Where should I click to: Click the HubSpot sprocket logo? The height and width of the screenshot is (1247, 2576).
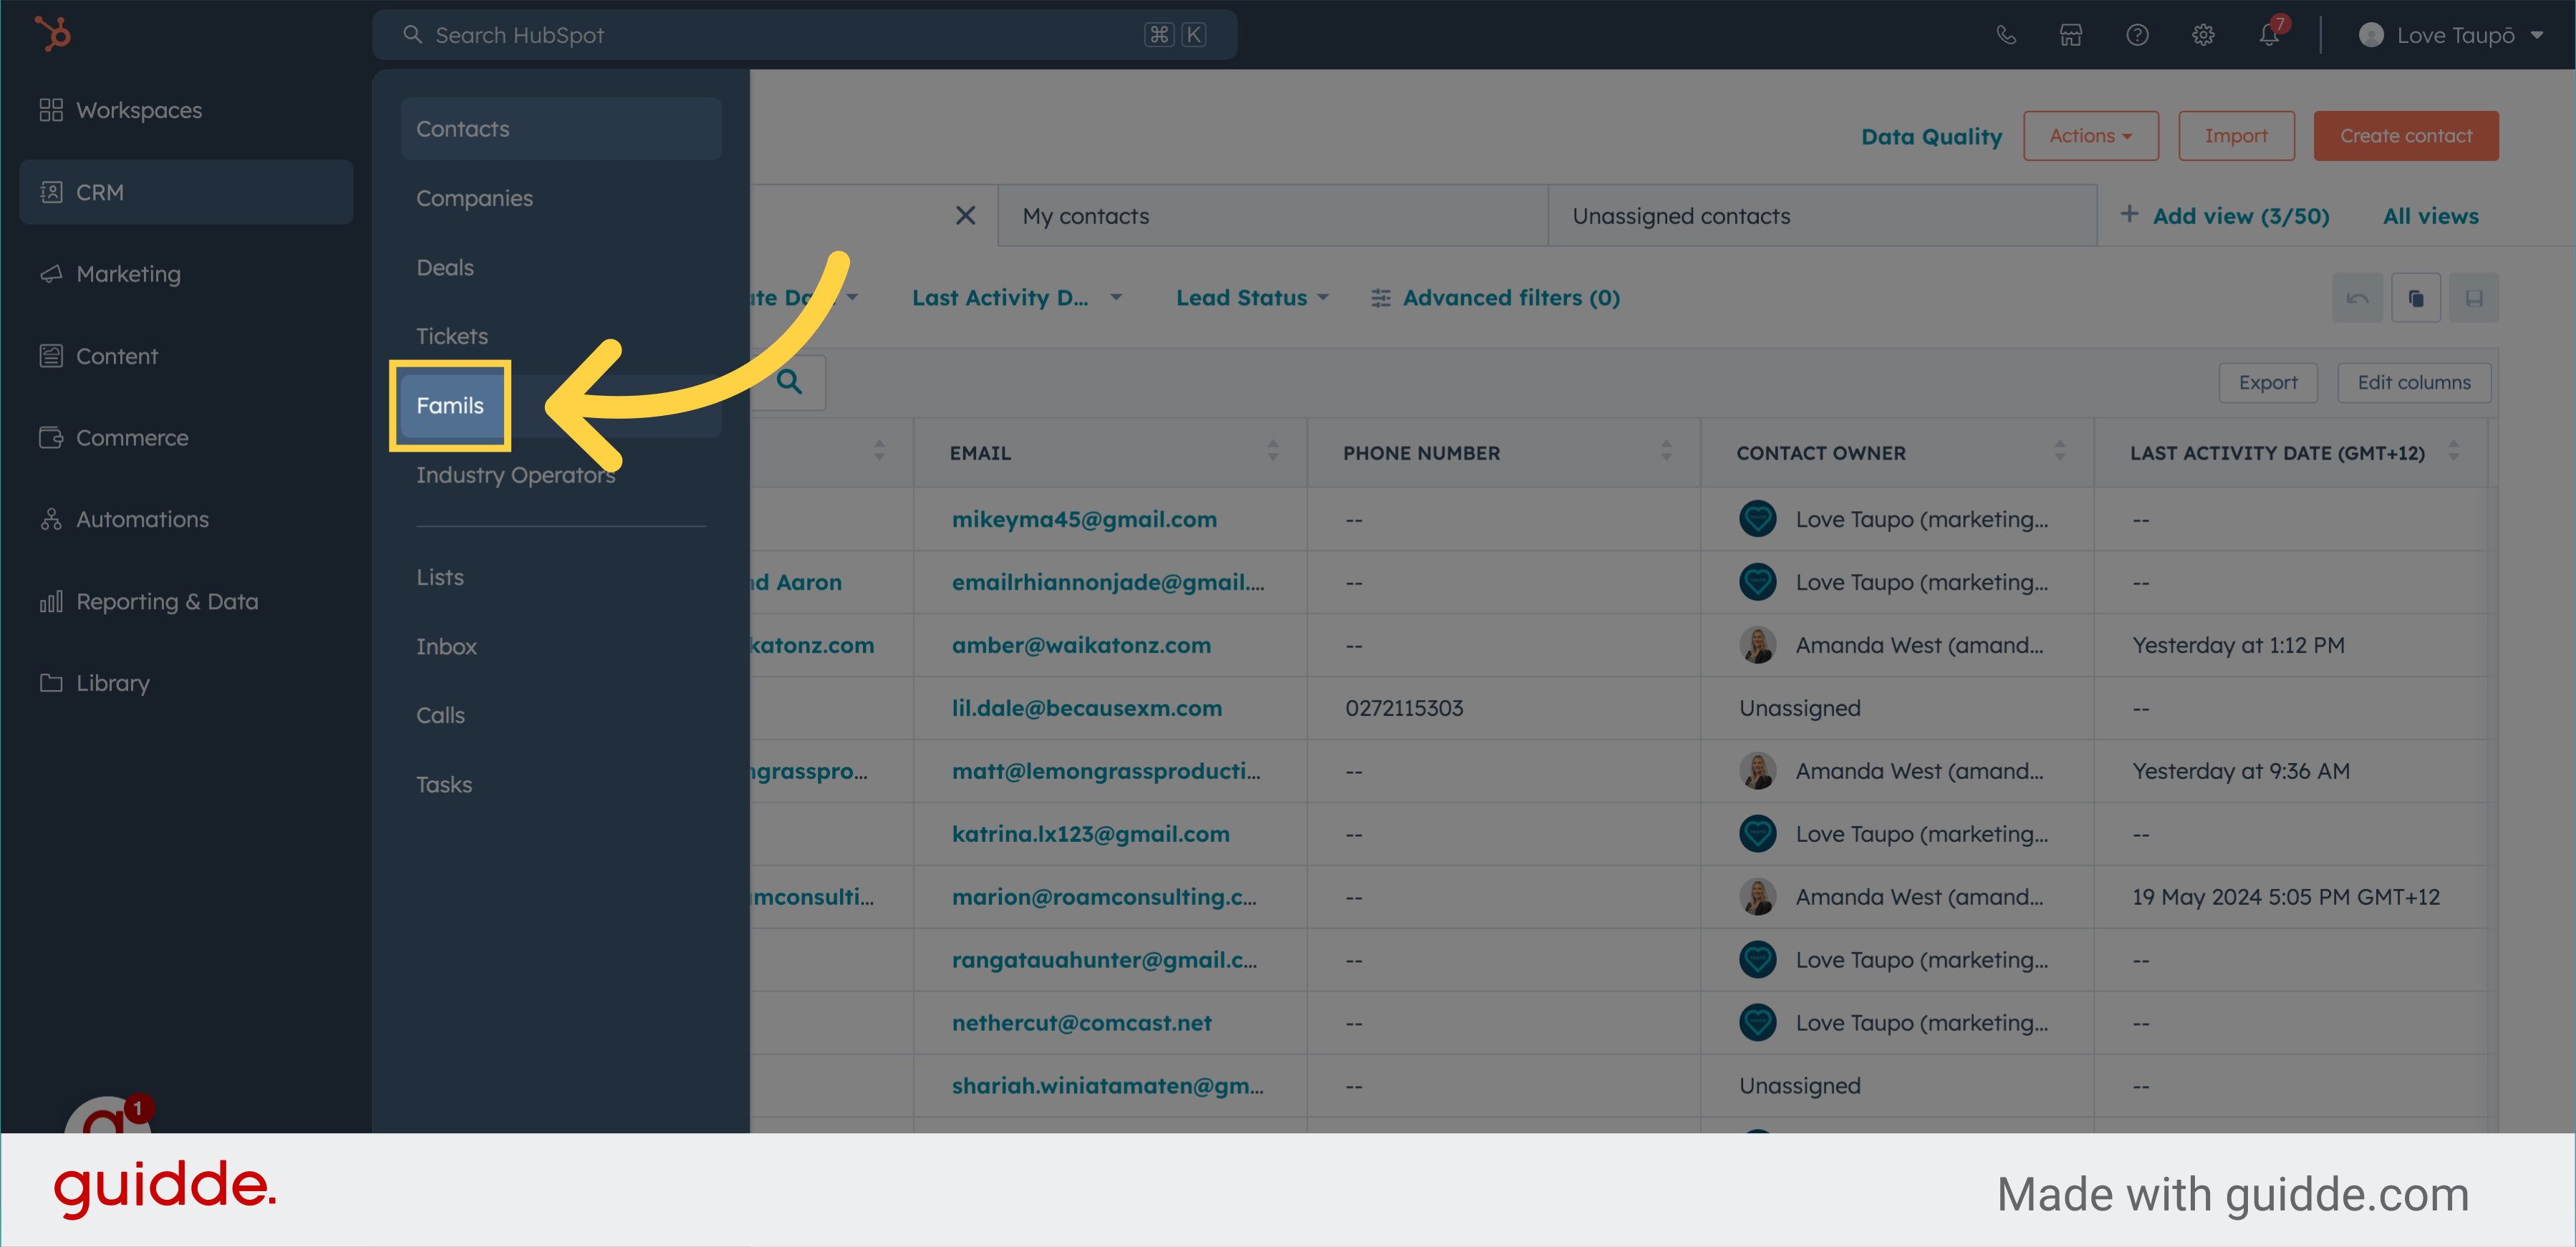(x=52, y=34)
